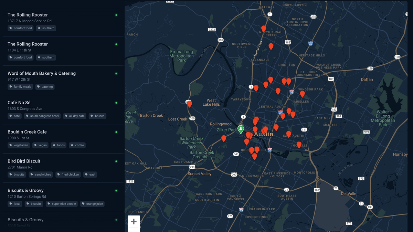Screen dimensions: 413x232
Task: Click southern tag under 13717 N Mopac address
Action: tap(46, 28)
